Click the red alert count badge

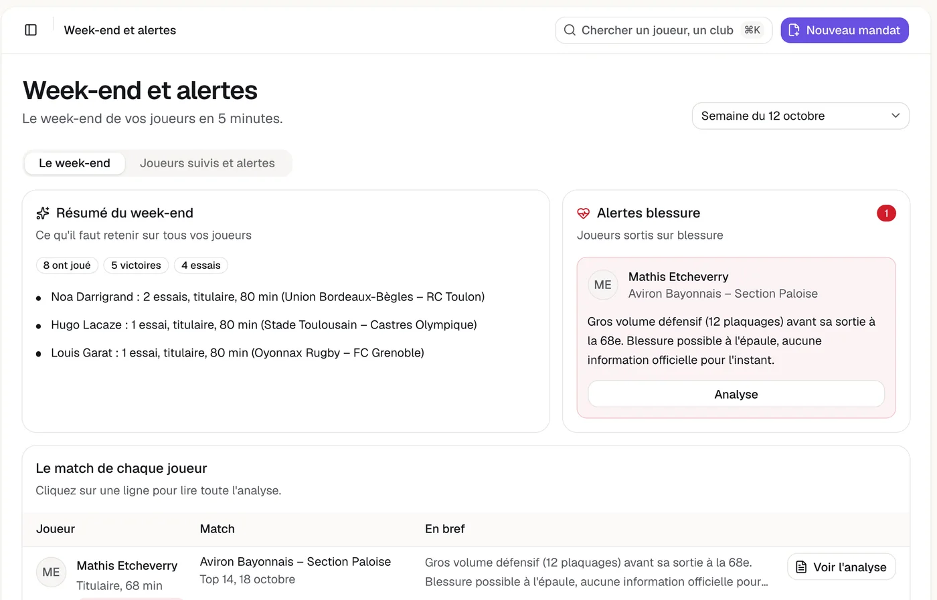pos(886,213)
